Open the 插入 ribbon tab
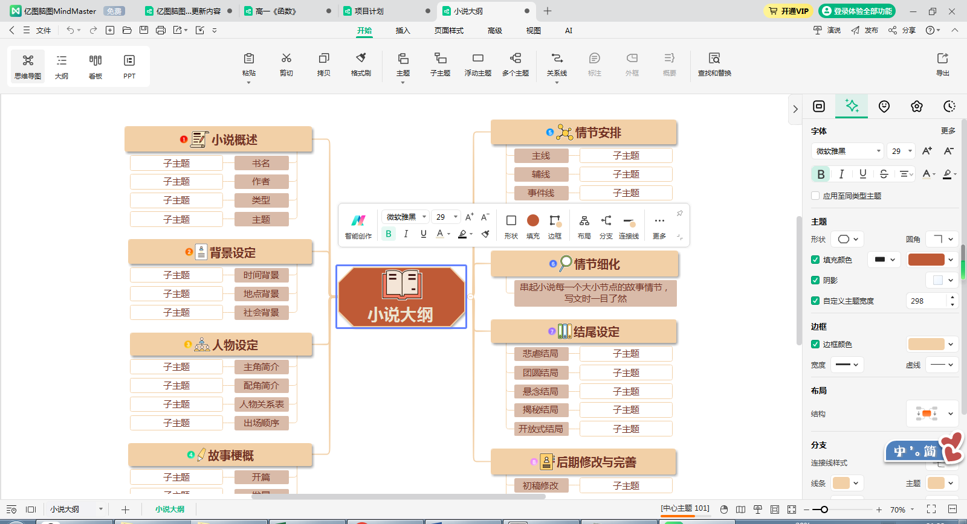This screenshot has width=967, height=524. [x=403, y=30]
